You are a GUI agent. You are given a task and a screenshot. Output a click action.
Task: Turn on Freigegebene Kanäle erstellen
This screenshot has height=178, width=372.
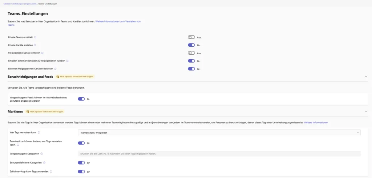click(x=191, y=53)
